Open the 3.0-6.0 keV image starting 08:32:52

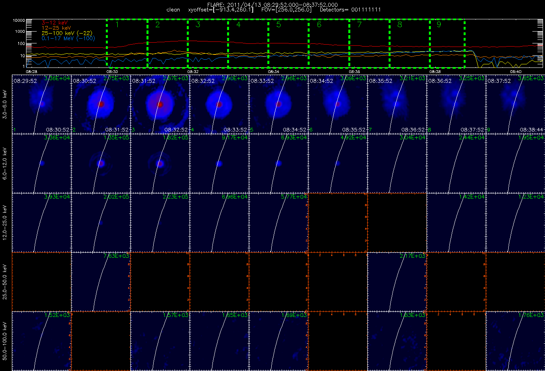(219, 104)
